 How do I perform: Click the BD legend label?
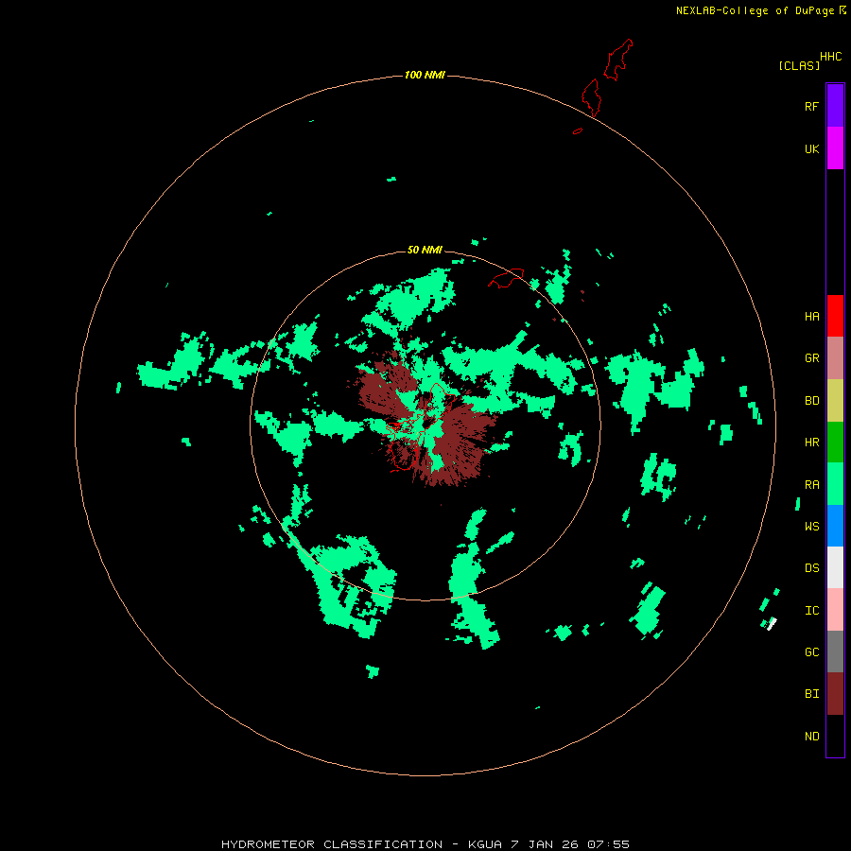[x=811, y=401]
